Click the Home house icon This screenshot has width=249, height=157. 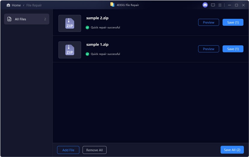[8, 5]
